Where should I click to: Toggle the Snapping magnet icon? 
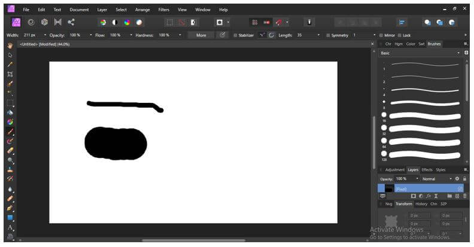click(279, 22)
